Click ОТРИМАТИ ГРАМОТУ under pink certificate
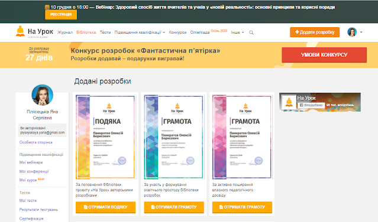 (x=242, y=207)
